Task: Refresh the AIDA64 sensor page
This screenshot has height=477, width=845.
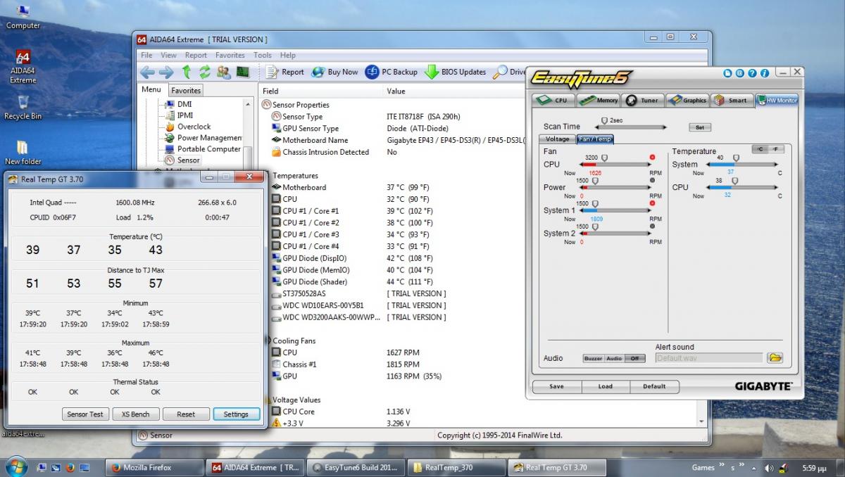Action: click(x=205, y=72)
